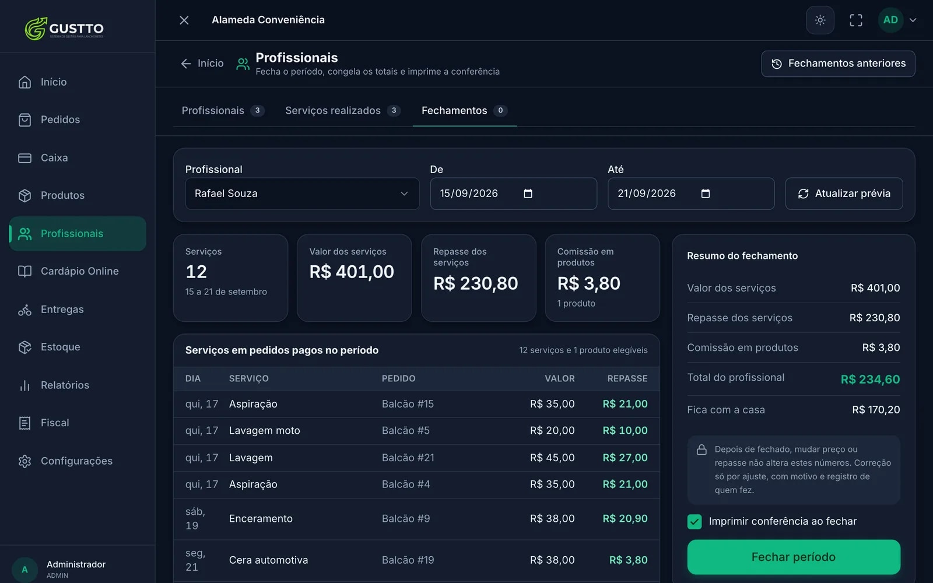Click Cera automotiva service row
The height and width of the screenshot is (583, 933).
[416, 560]
